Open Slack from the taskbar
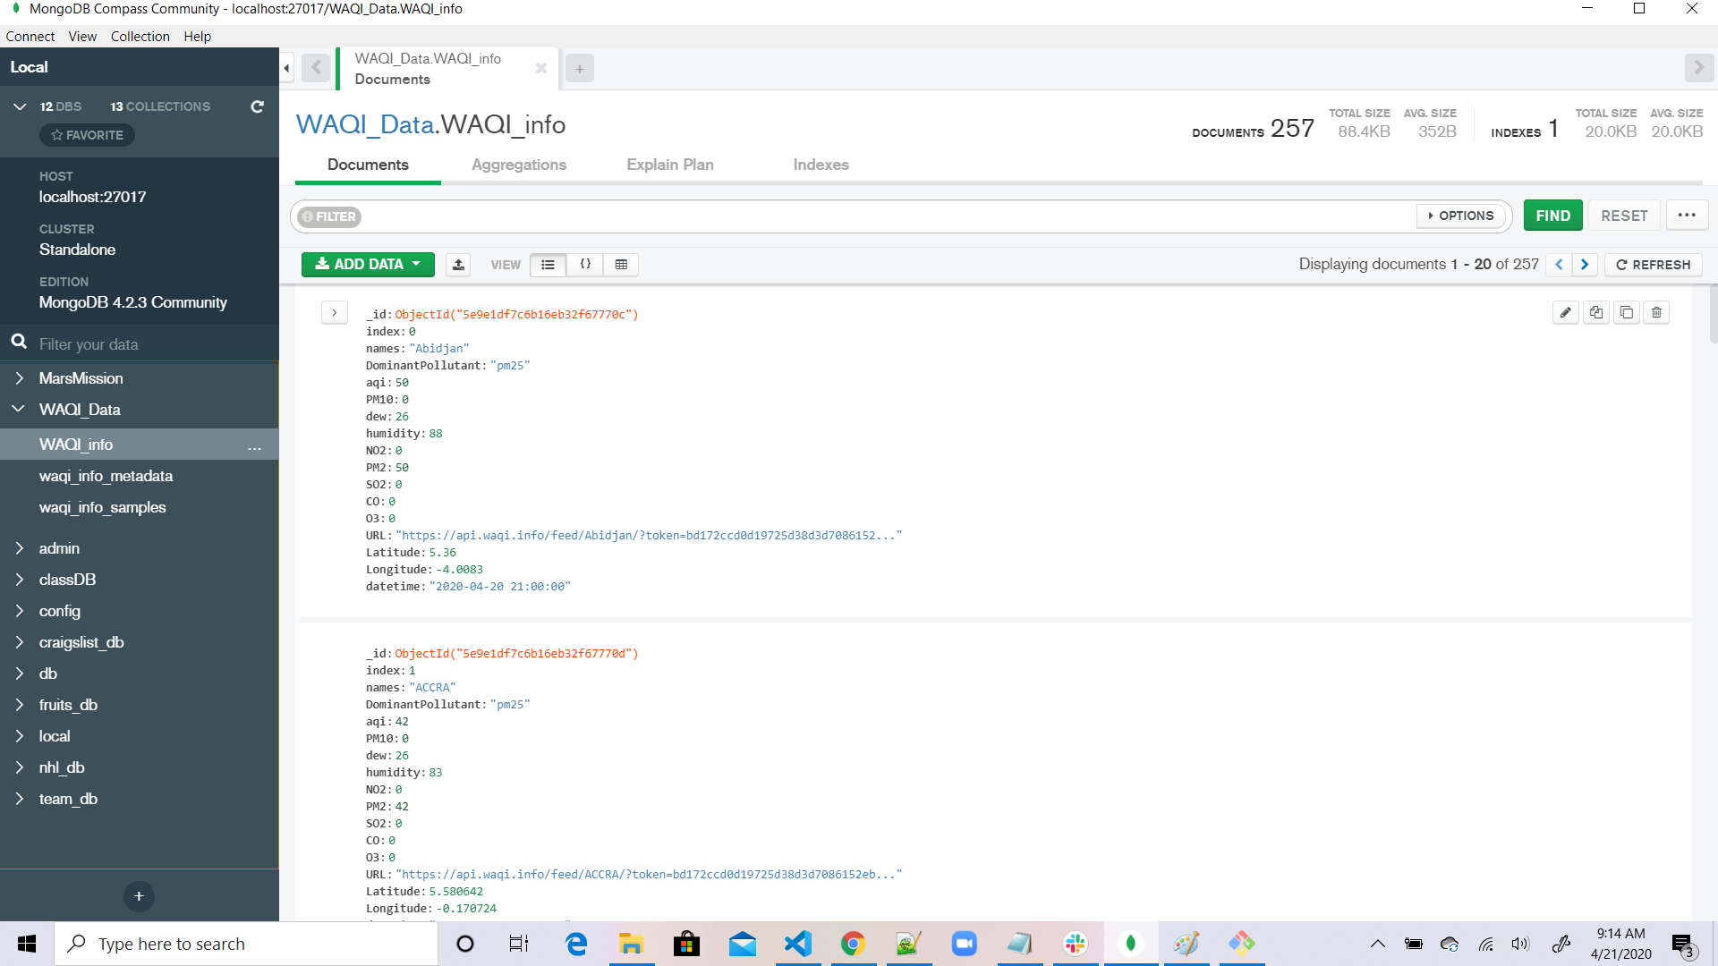The width and height of the screenshot is (1718, 966). [1075, 944]
